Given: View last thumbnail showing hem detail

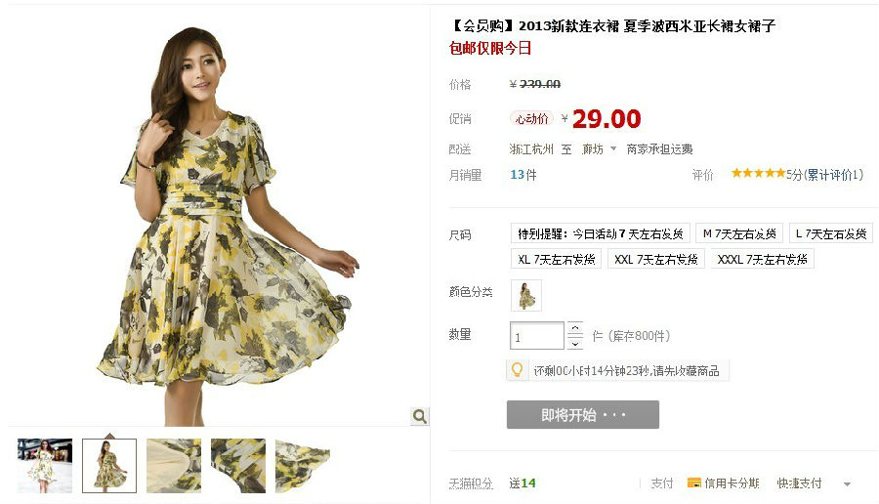Looking at the screenshot, I should 303,465.
